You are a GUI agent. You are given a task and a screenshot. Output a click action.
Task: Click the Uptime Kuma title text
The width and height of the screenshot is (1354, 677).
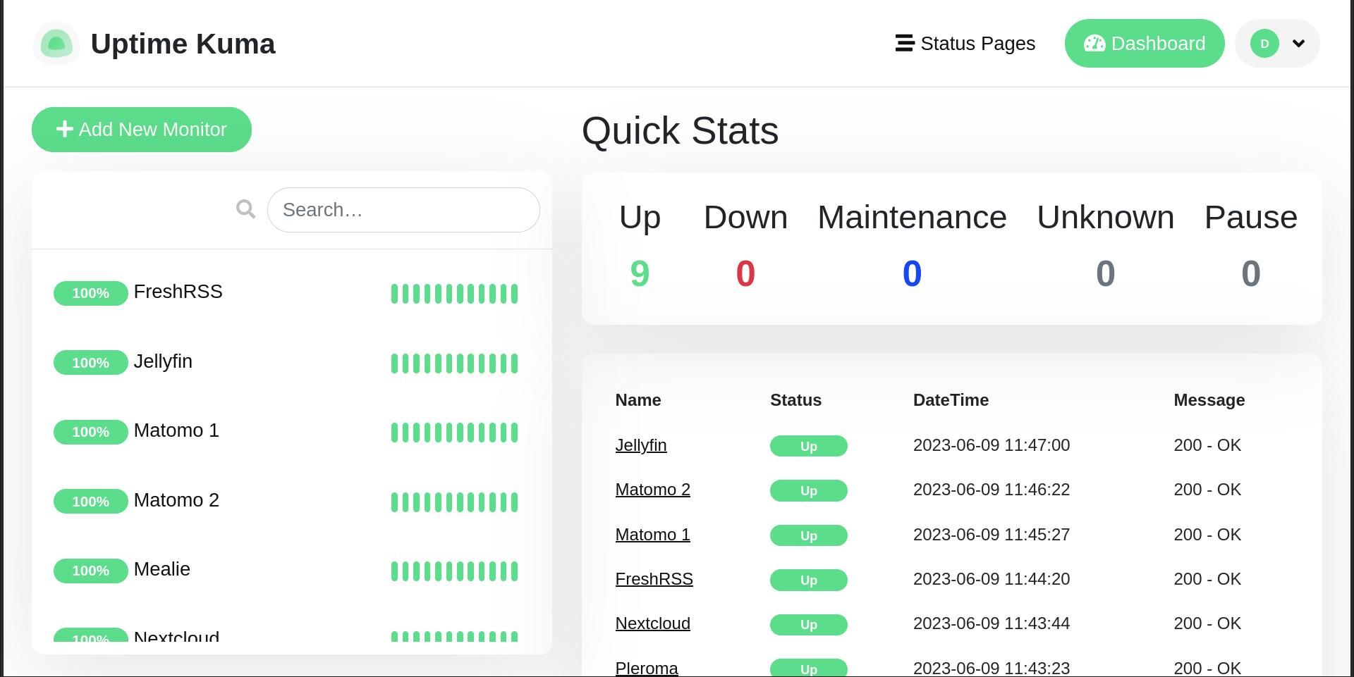click(x=183, y=44)
